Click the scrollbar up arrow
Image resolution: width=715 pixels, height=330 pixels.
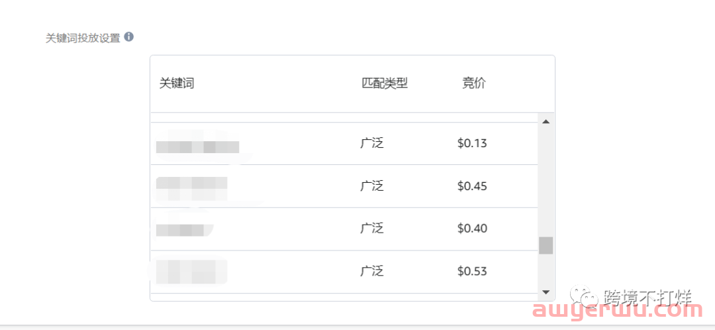[x=546, y=122]
